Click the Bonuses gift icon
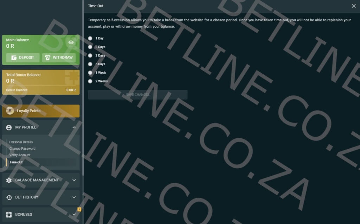360x224 pixels. coord(9,215)
